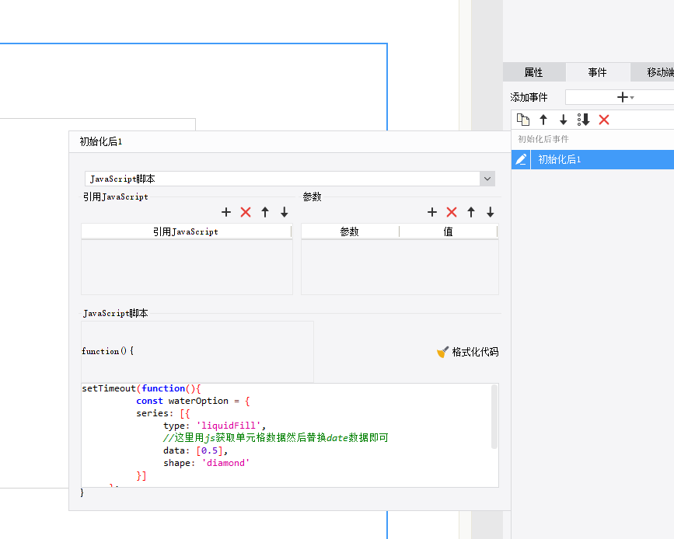The height and width of the screenshot is (539, 674).
Task: Remove referenced JavaScript entry
Action: coord(246,212)
